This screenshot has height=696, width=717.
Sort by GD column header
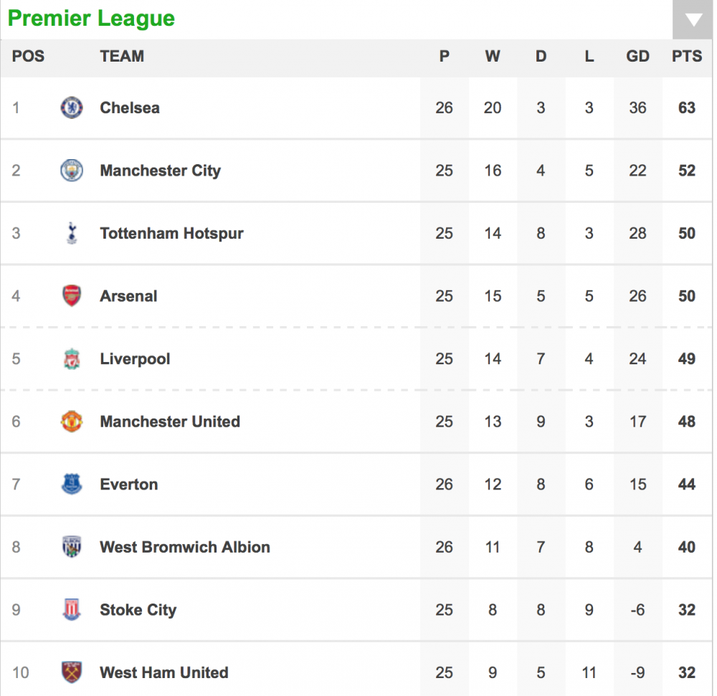pos(637,57)
